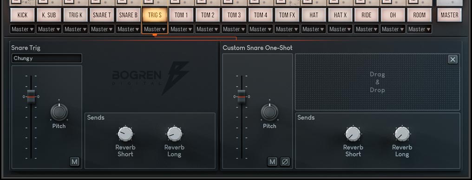The image size is (472, 180).
Task: Open the TOM 1 channel
Action: [182, 15]
